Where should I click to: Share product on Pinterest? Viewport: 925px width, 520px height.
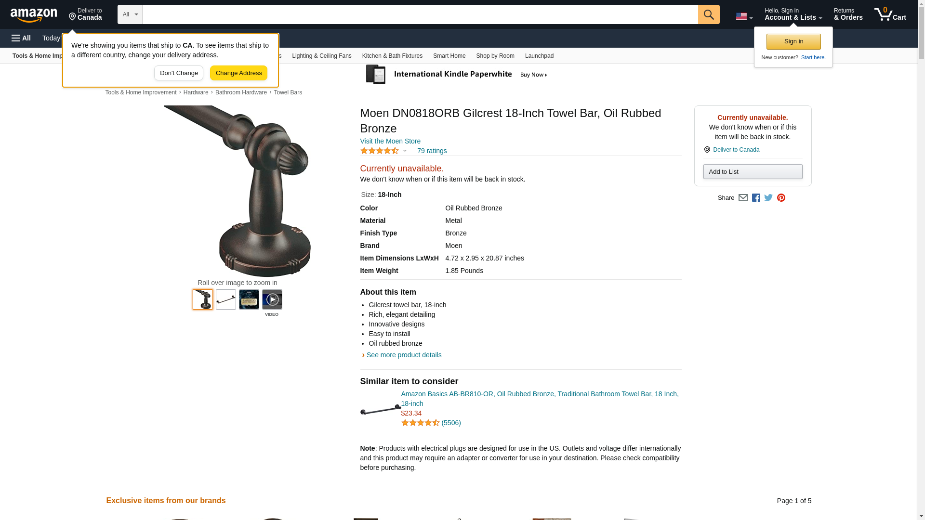781,198
